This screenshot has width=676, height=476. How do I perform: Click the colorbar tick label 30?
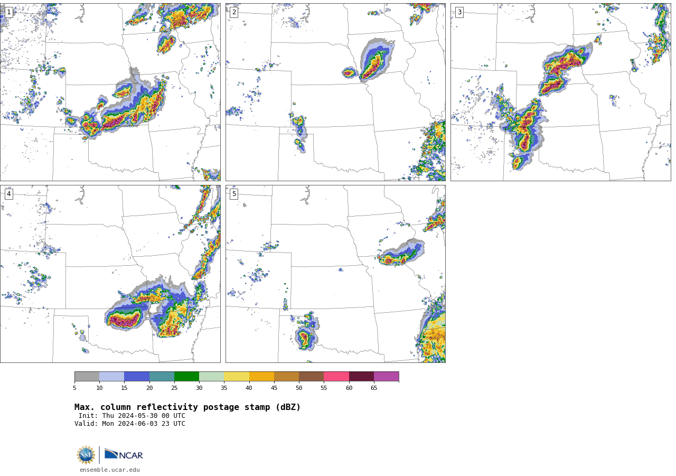[x=199, y=388]
